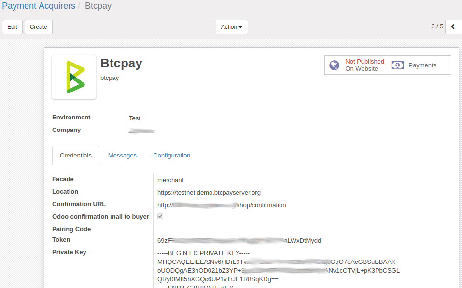Viewport: 462px width, 288px height.
Task: Go to previous record arrow
Action: [453, 27]
